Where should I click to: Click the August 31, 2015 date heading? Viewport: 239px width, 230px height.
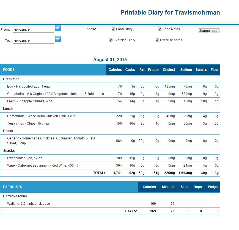coord(110,60)
